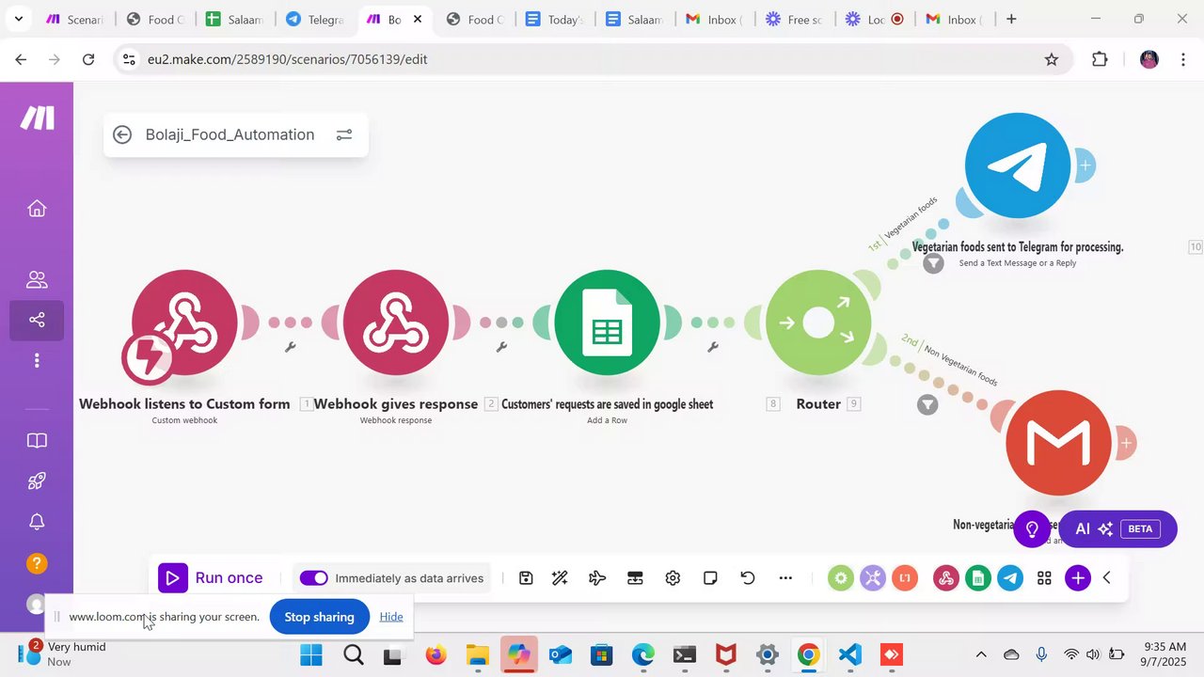This screenshot has width=1204, height=677.
Task: Open Scenario settings gear icon
Action: pos(673,578)
